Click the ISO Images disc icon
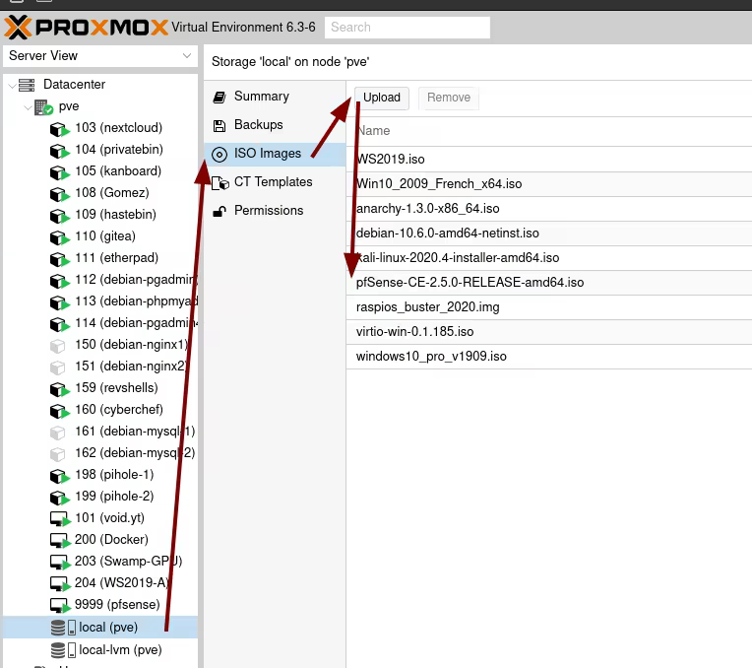Viewport: 752px width, 668px height. pyautogui.click(x=219, y=154)
